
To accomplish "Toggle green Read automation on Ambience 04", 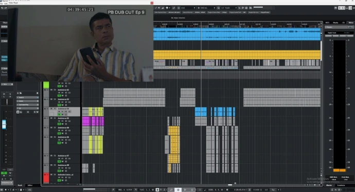I will coord(59,114).
